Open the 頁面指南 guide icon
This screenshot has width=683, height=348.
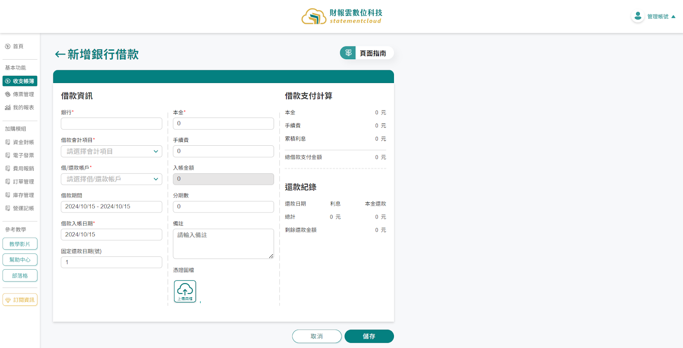coord(348,53)
